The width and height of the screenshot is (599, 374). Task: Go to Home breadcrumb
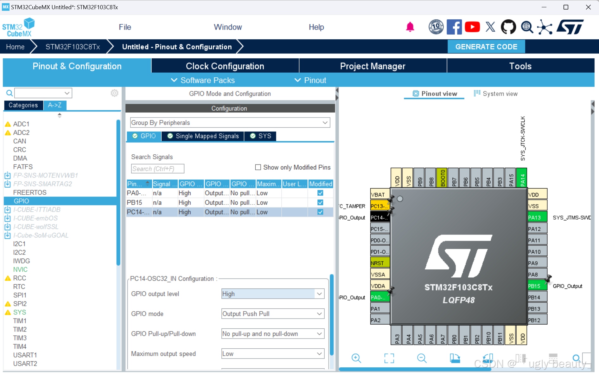pyautogui.click(x=15, y=47)
